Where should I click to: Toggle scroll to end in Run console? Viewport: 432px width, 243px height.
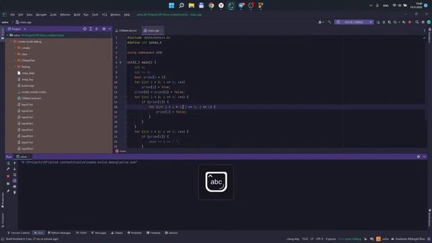click(x=15, y=181)
